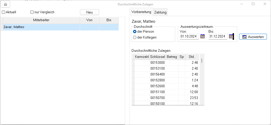Viewport: 271px width, 125px height.
Task: Choose the der Kollegen radio option
Action: click(x=135, y=37)
